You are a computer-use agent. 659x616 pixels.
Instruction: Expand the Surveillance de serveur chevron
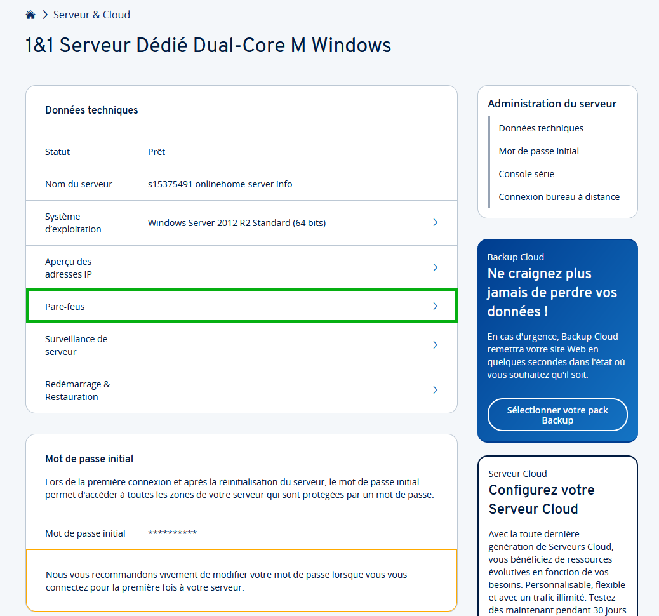tap(436, 345)
